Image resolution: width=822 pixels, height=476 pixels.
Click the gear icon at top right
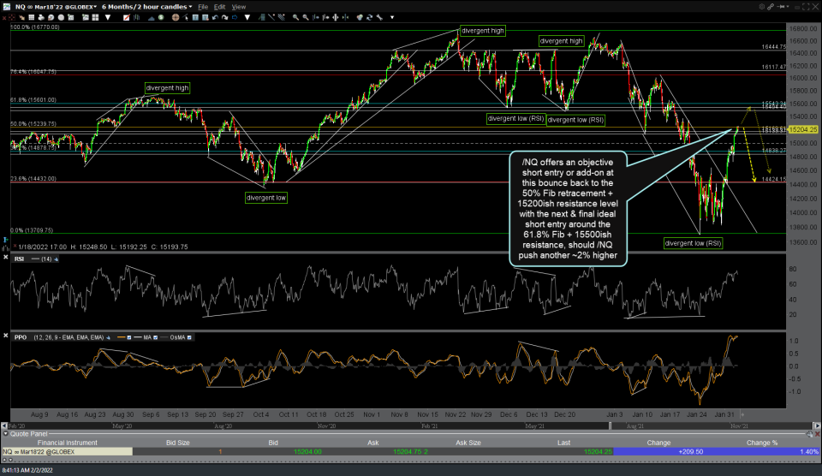[762, 6]
